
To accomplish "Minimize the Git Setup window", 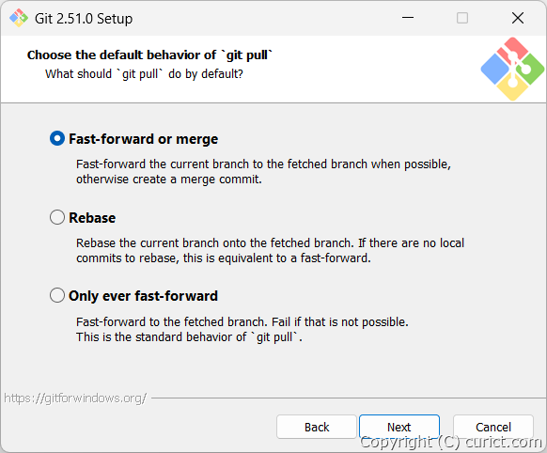I will [x=408, y=18].
